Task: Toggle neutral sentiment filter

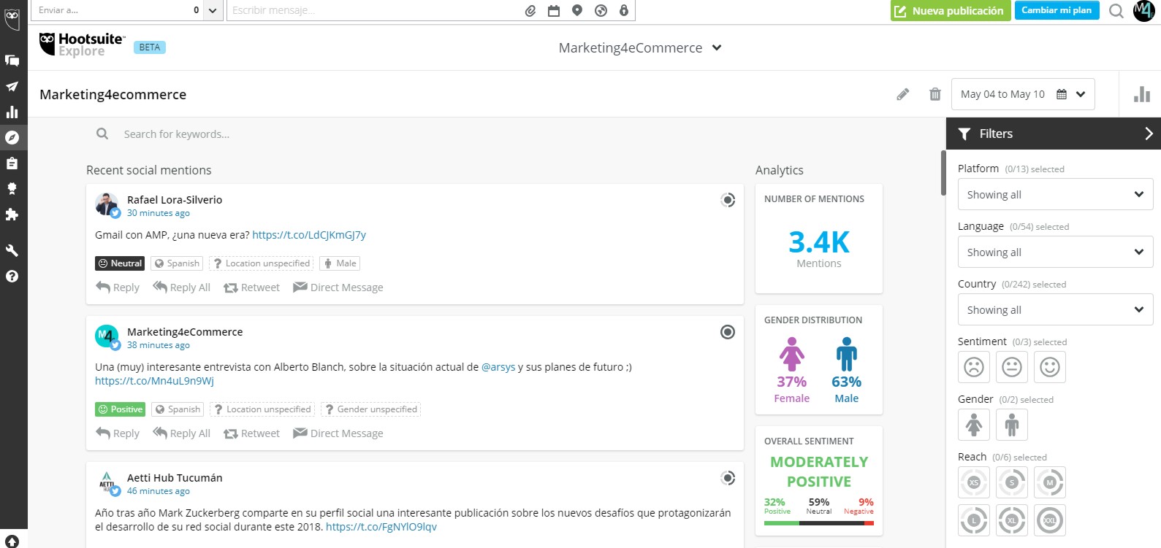Action: tap(1012, 367)
